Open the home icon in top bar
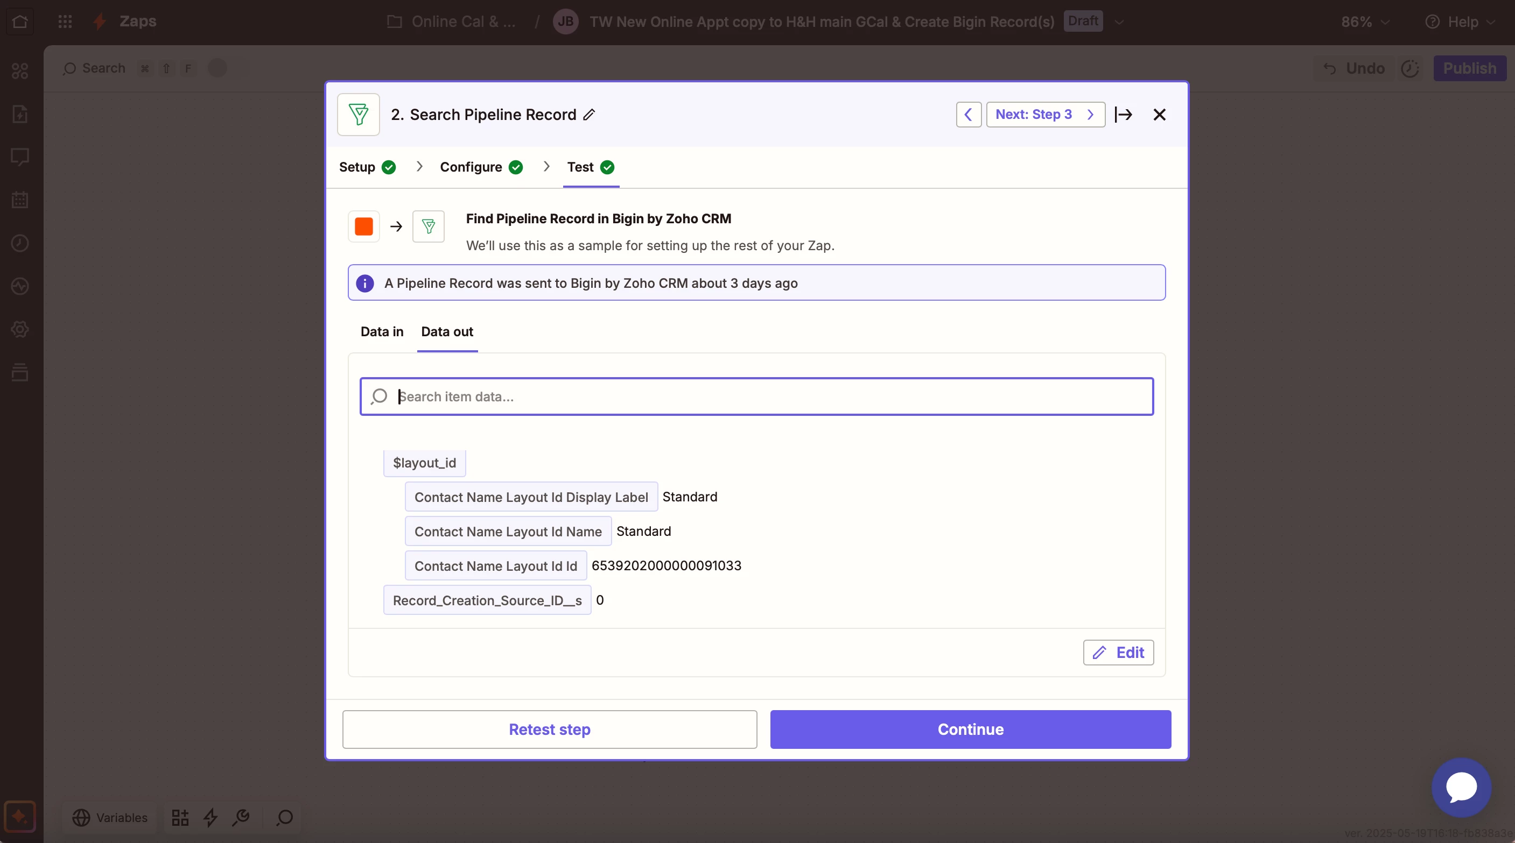Screen dimensions: 1515x843 tap(20, 22)
